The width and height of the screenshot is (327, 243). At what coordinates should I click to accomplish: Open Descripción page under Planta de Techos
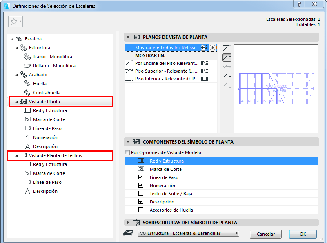click(x=45, y=191)
